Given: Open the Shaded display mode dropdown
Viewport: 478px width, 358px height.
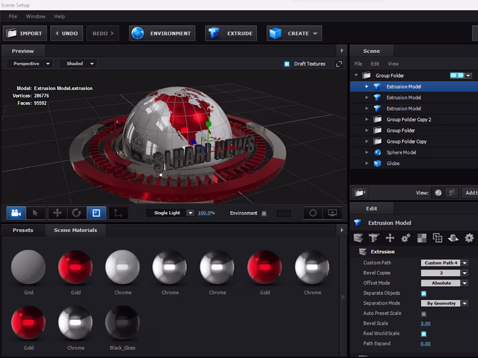Looking at the screenshot, I should [78, 64].
